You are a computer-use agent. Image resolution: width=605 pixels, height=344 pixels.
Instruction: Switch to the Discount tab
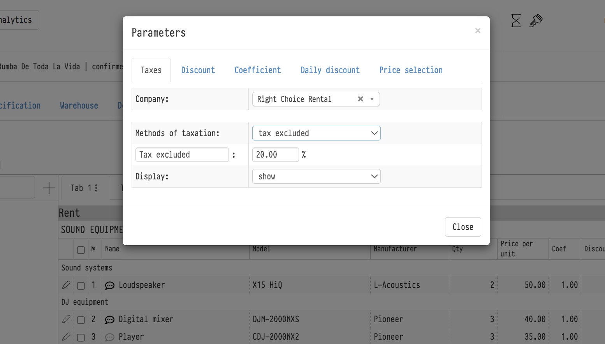198,70
